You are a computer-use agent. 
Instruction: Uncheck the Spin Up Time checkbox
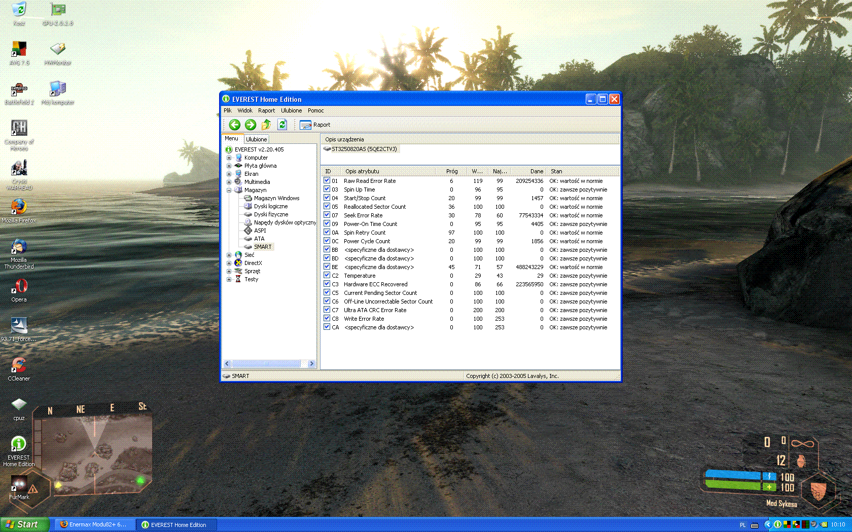coord(327,189)
